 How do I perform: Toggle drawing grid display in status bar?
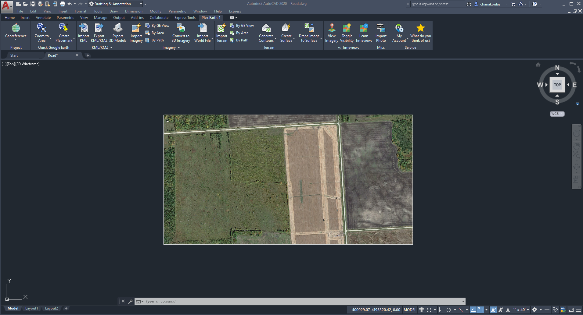coord(422,310)
